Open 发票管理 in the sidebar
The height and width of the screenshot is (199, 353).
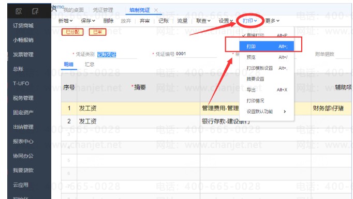pyautogui.click(x=23, y=55)
